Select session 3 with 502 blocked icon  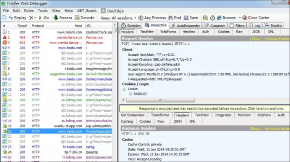(x=5, y=42)
